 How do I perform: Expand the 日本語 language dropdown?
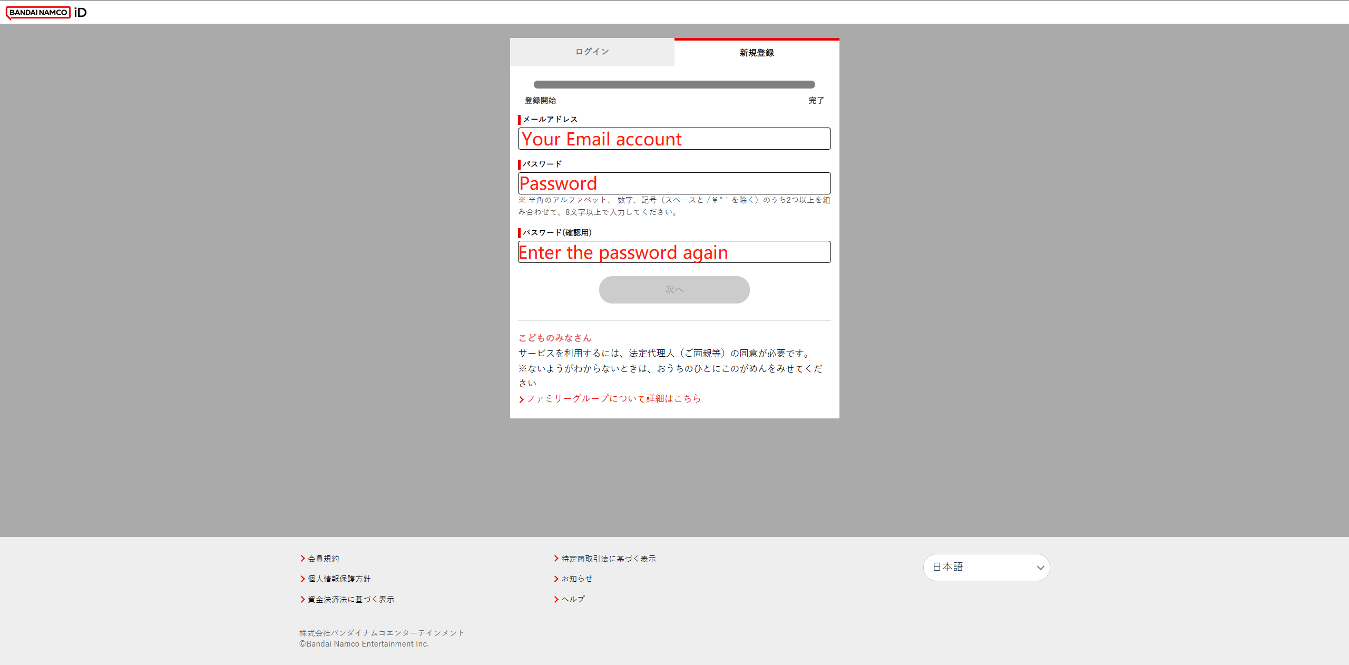(x=985, y=567)
